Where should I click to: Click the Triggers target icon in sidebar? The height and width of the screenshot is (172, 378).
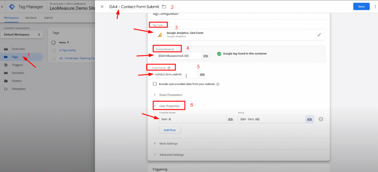(6, 65)
